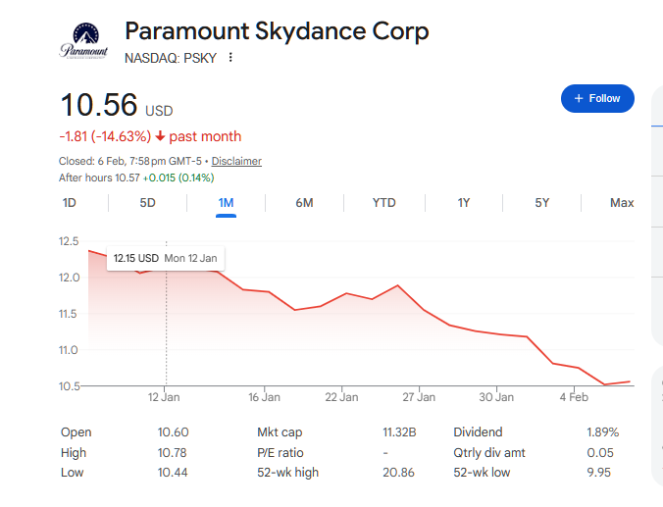Click the 12.15 USD chart tooltip
The height and width of the screenshot is (507, 663).
[x=166, y=258]
